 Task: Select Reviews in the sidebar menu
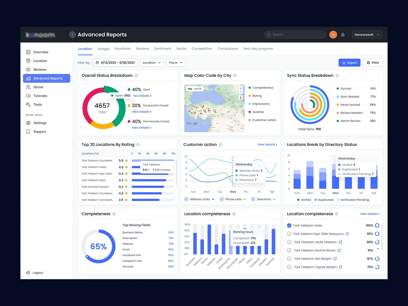click(x=40, y=69)
